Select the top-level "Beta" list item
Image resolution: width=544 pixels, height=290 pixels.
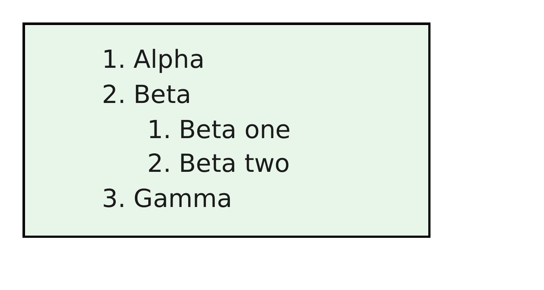[x=162, y=95]
